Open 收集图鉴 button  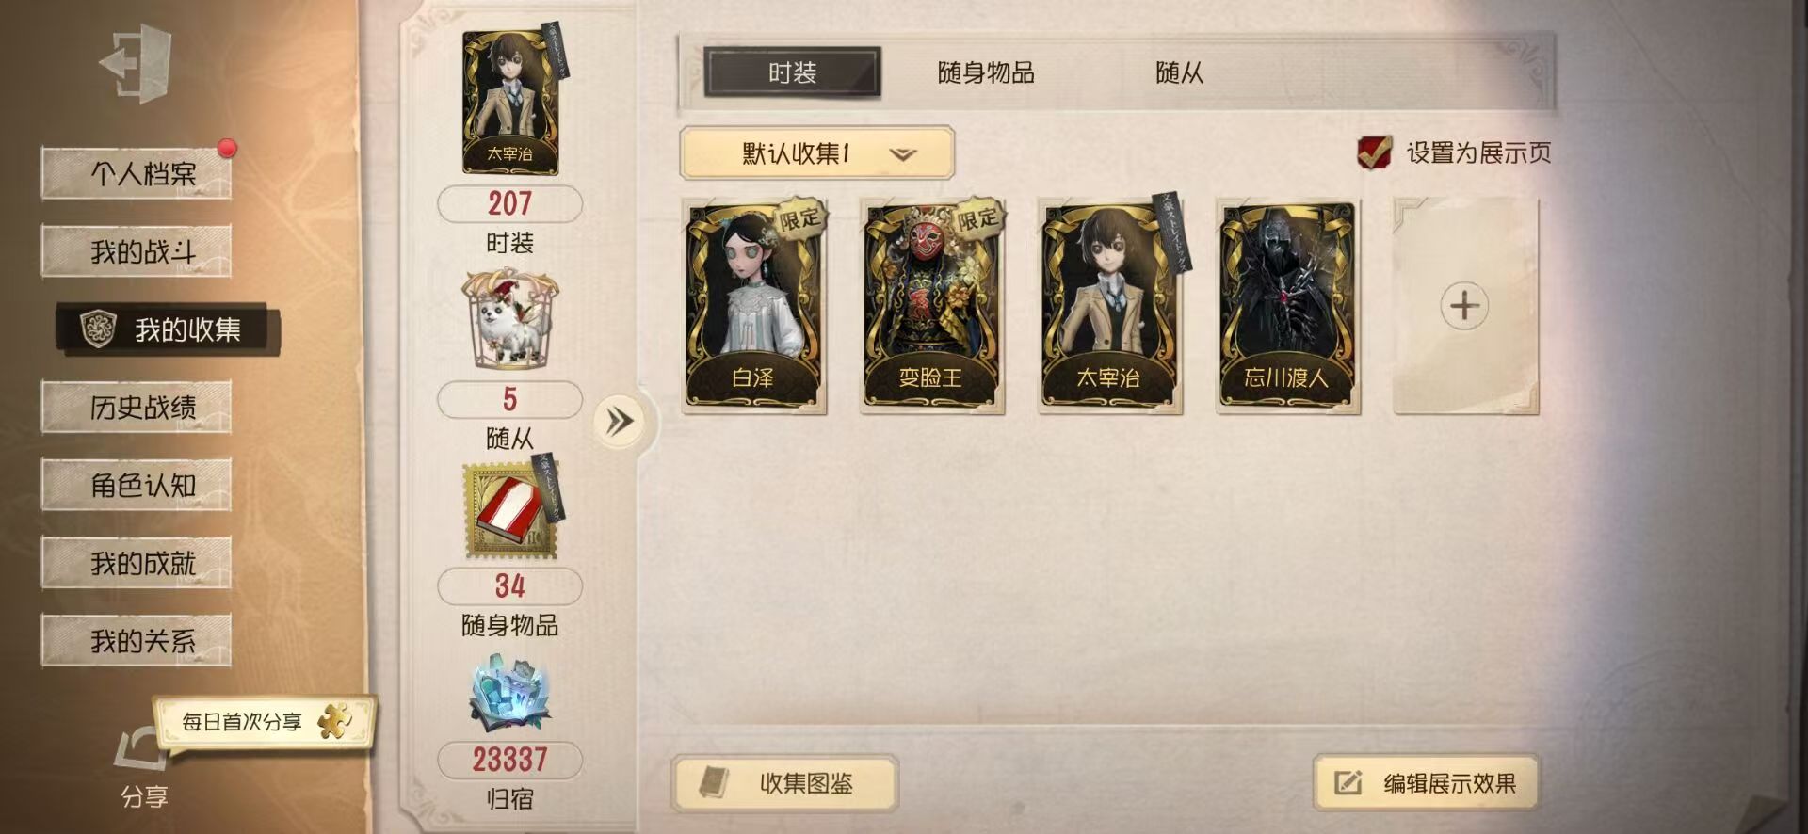tap(784, 783)
